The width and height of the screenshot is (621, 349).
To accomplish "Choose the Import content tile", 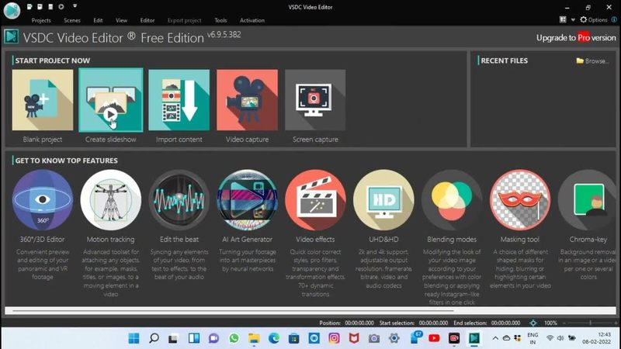I will point(179,100).
